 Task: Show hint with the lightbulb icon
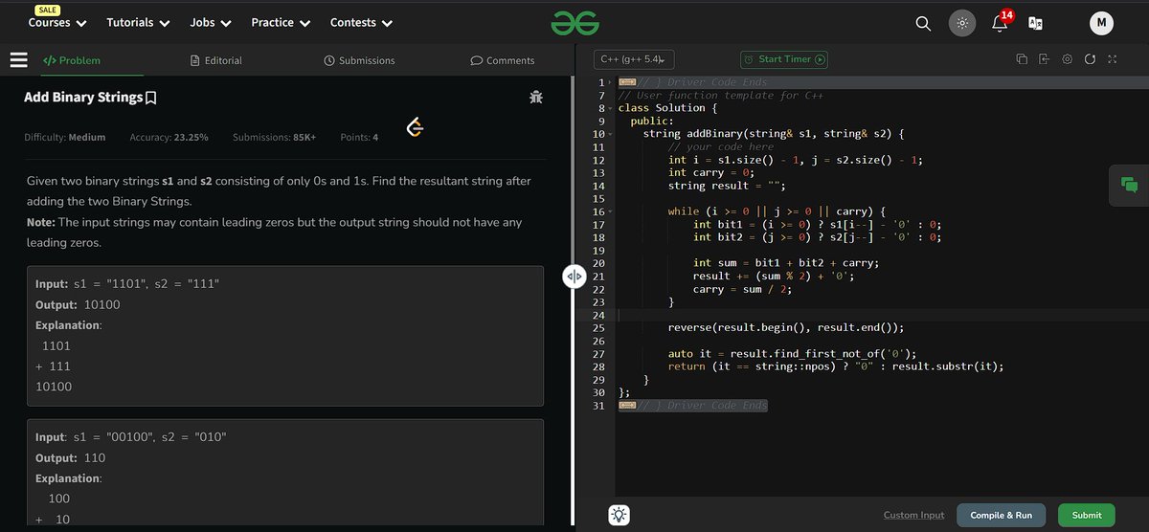point(619,515)
